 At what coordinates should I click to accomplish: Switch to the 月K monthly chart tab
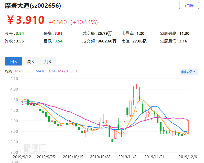[48, 61]
